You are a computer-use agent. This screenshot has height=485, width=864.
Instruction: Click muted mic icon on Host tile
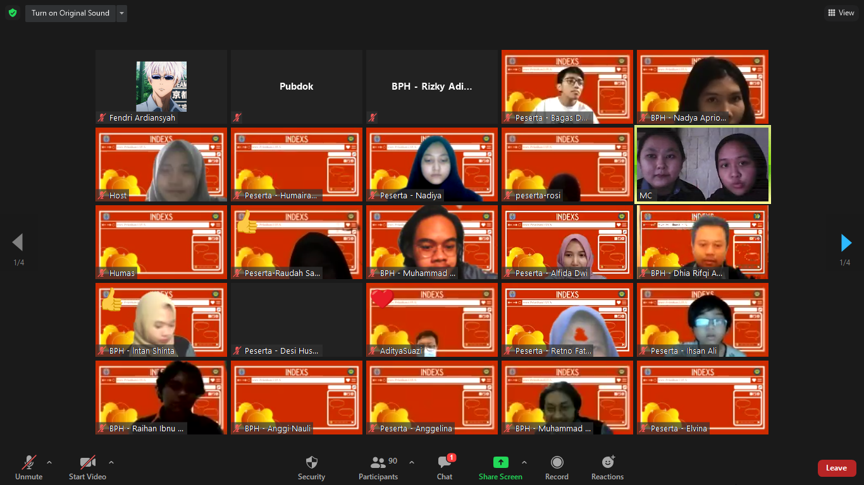pyautogui.click(x=102, y=195)
